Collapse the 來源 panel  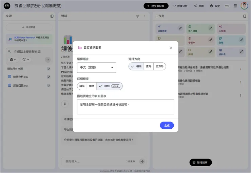52,16
